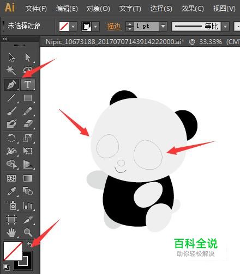Collapse the toolbox with double-arrow

(5, 39)
